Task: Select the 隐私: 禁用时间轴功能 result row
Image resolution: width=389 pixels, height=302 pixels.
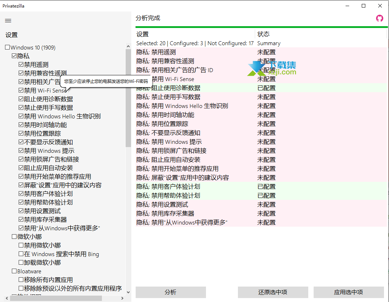Action: pos(261,115)
